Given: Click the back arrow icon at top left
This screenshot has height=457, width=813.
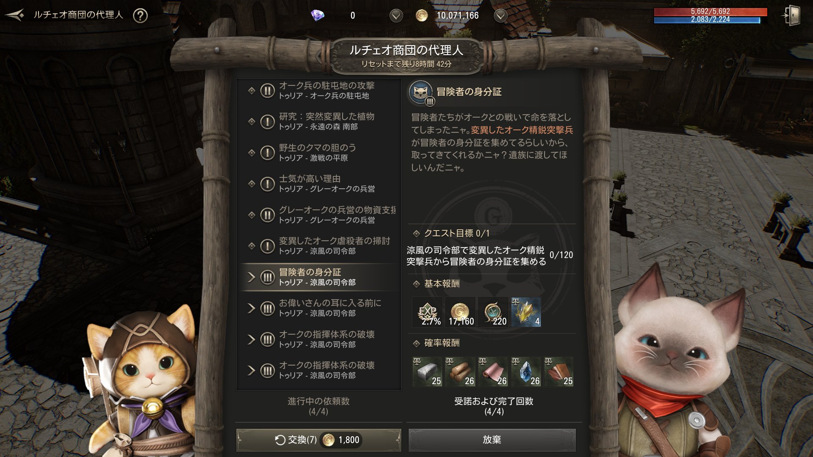Looking at the screenshot, I should pyautogui.click(x=15, y=15).
